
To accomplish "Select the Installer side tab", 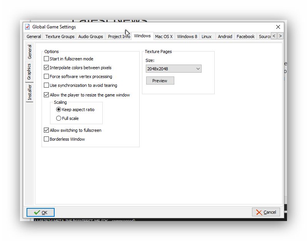I will tap(30, 92).
